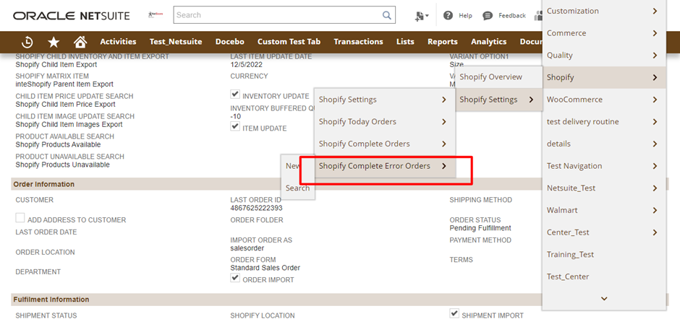Viewport: 680px width, 319px height.
Task: Expand the Center_Test submenu arrow
Action: coord(655,232)
